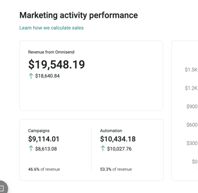The width and height of the screenshot is (198, 193).
Task: Click the $1.2K chart axis label
Action: tap(191, 88)
